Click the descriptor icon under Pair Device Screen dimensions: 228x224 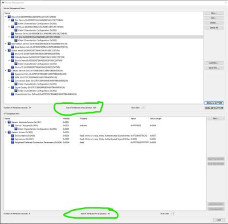click(16, 23)
